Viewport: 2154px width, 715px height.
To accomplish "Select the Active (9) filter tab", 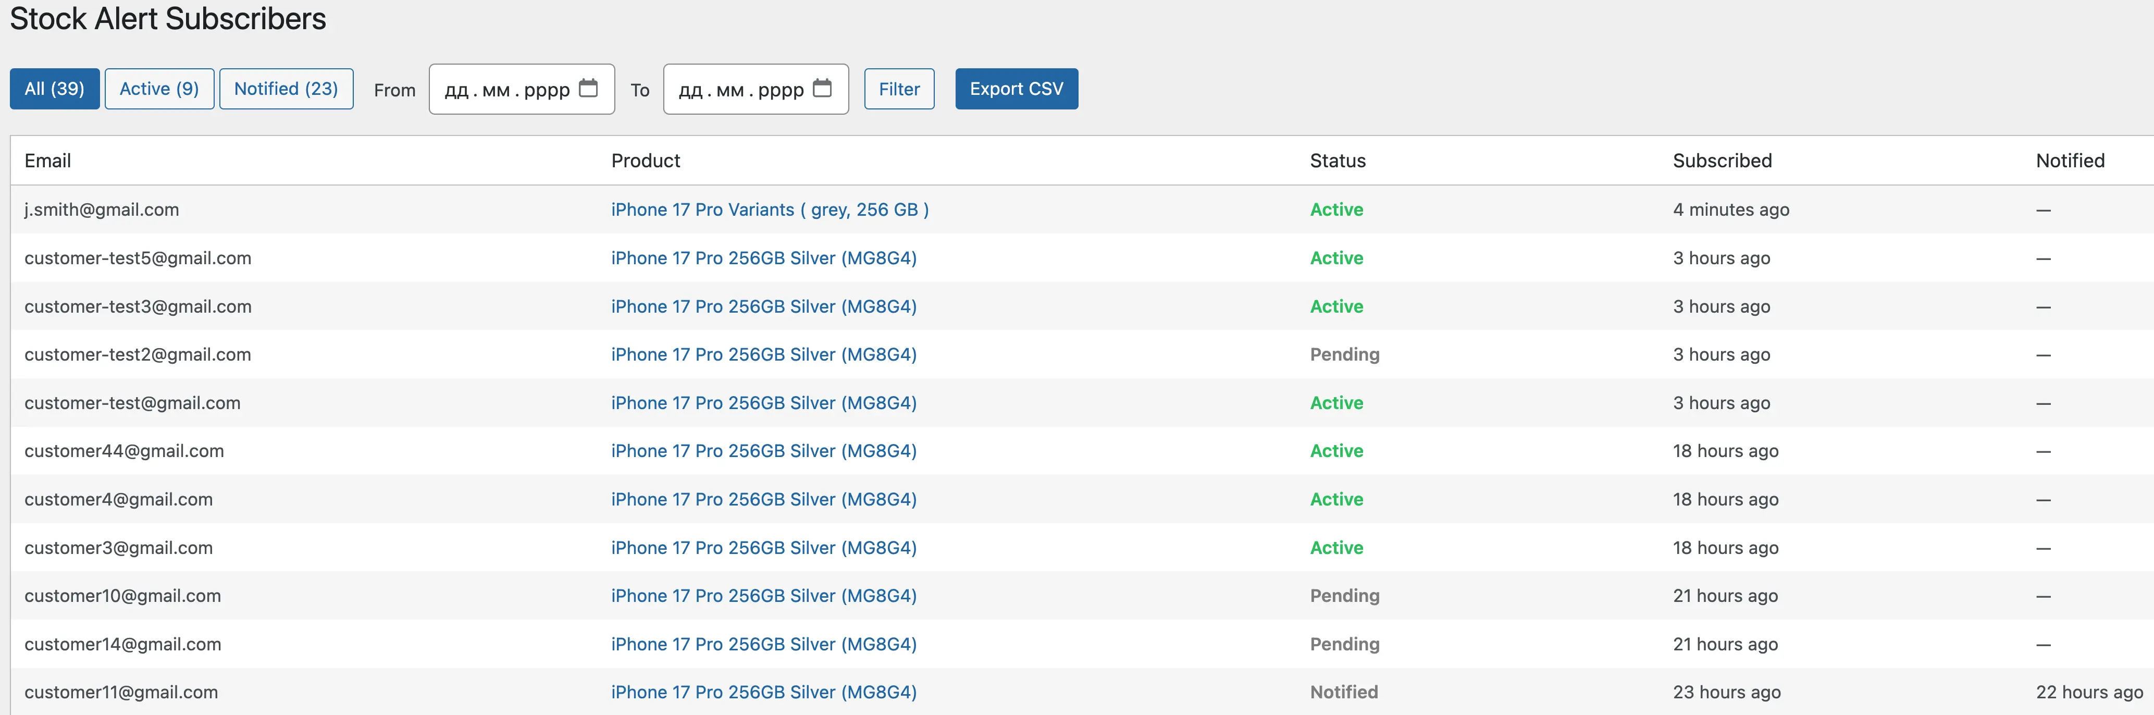I will (159, 89).
